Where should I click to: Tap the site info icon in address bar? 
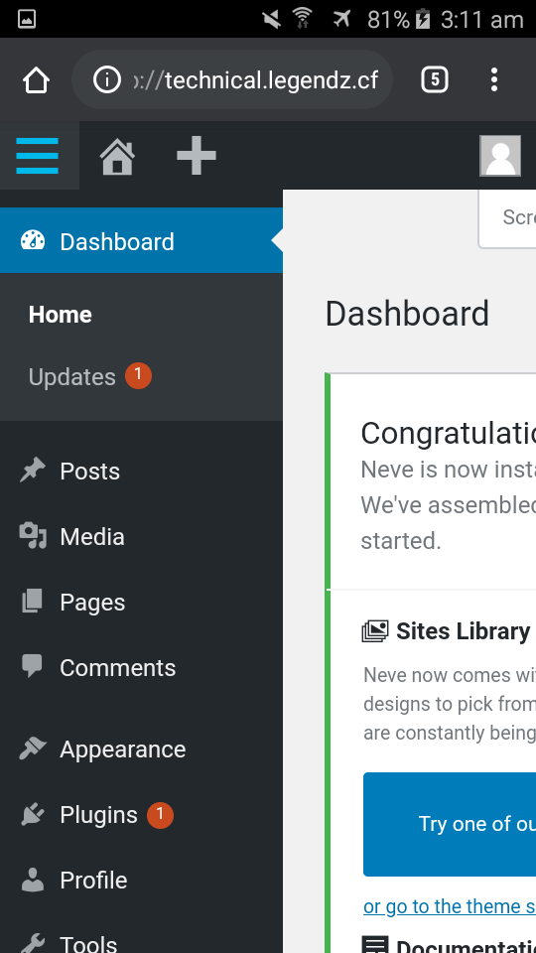(x=107, y=79)
